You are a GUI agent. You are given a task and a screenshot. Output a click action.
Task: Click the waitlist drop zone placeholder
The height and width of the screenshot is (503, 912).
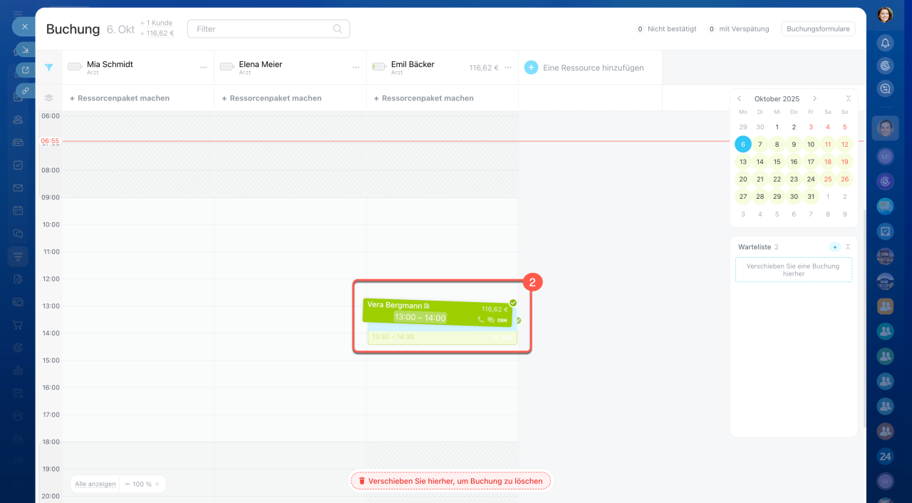tap(794, 270)
